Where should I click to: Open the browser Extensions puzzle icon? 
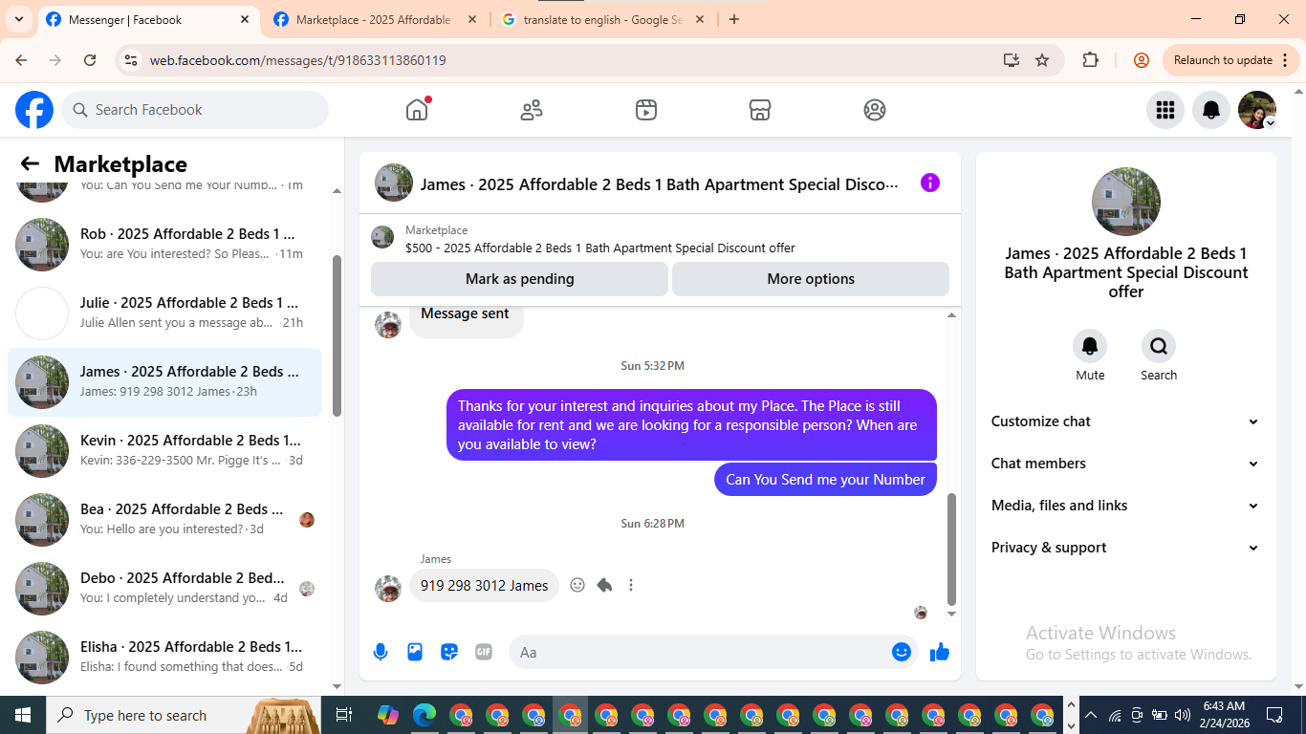coord(1090,60)
